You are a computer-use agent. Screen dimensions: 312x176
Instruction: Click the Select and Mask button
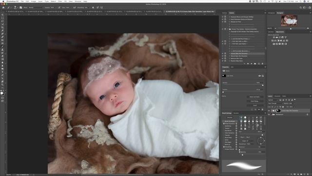tap(254, 97)
